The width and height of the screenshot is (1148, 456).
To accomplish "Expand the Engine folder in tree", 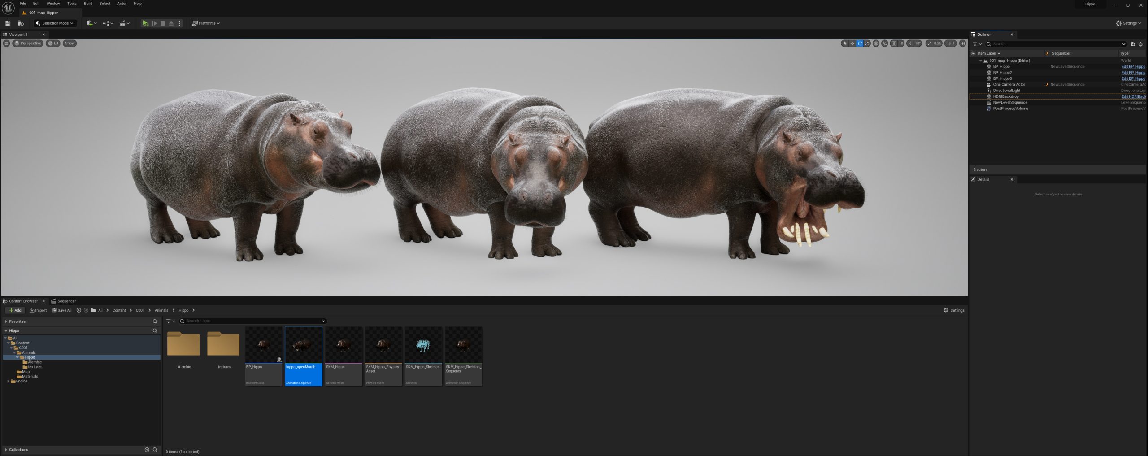I will [x=8, y=381].
